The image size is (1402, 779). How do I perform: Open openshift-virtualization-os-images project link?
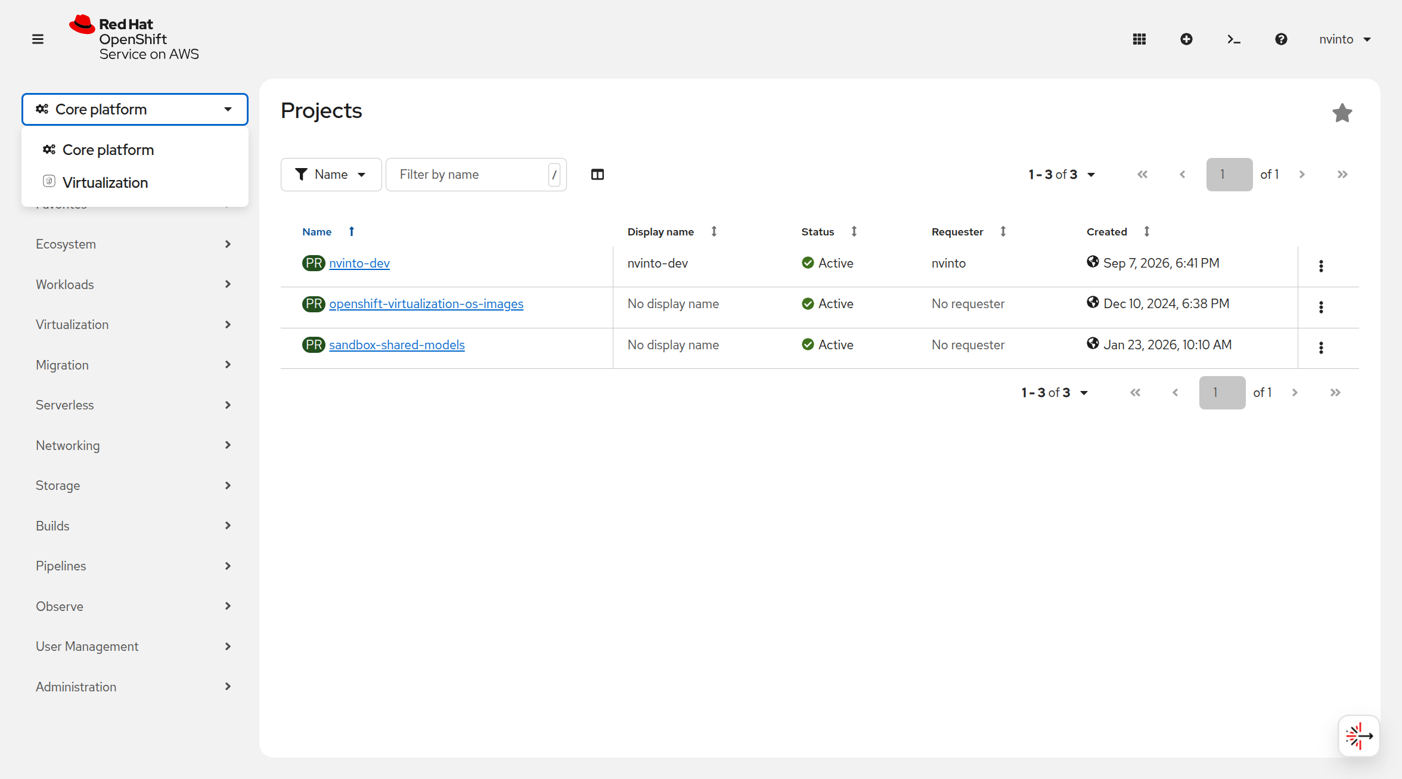coord(426,304)
